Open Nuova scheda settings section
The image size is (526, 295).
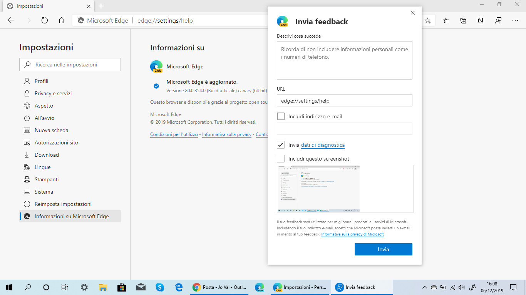70,130
